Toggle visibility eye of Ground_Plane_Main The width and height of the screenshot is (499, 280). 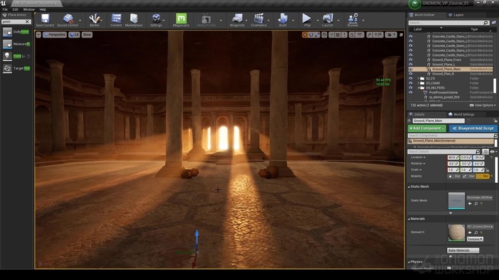point(410,69)
